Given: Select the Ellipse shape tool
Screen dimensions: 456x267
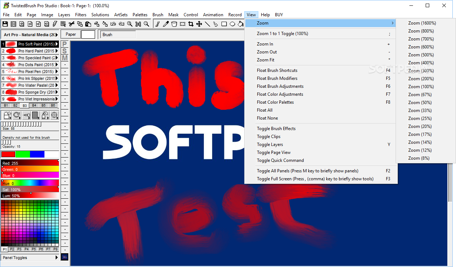Looking at the screenshot, I should pos(232,24).
